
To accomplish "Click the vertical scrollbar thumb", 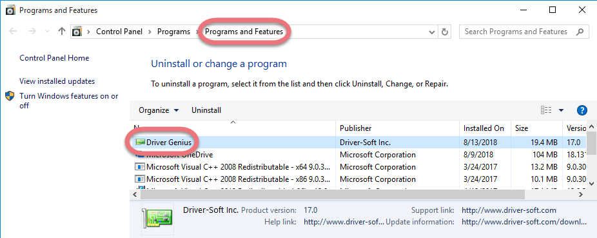I will 591,144.
